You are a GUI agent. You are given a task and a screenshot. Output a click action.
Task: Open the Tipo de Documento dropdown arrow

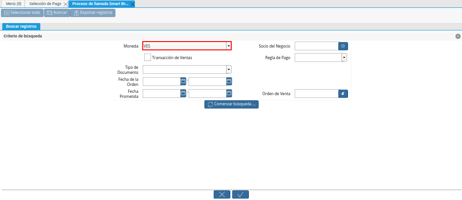click(228, 69)
